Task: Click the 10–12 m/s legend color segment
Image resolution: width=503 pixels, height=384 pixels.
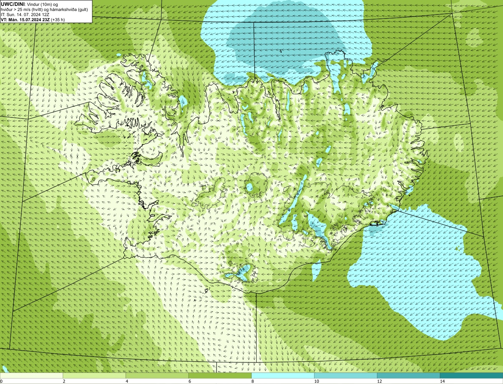Action: [346, 375]
